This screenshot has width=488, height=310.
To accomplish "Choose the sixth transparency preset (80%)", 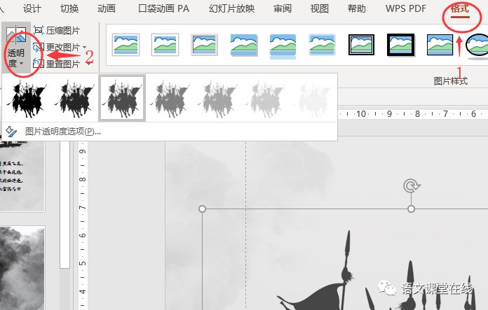I will point(266,98).
